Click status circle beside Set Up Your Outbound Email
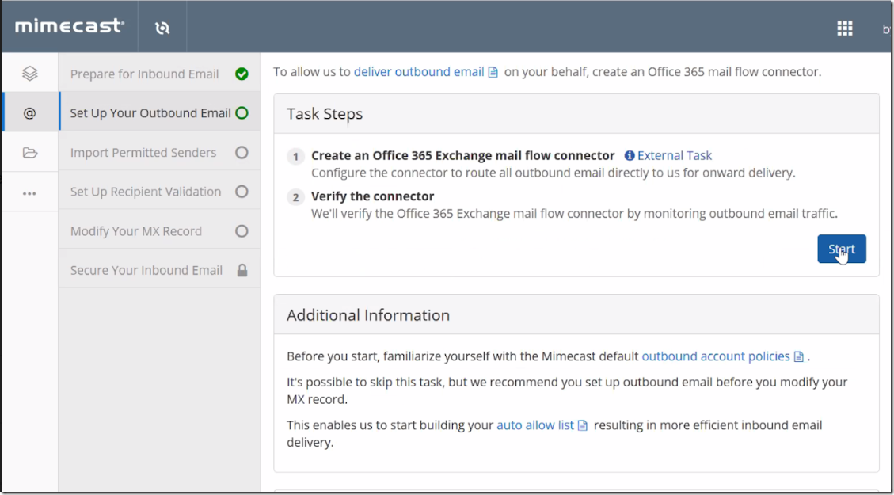The height and width of the screenshot is (495, 894). (242, 113)
